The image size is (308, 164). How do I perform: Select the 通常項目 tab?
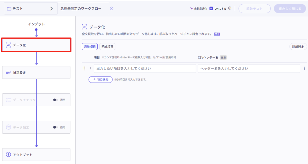(x=90, y=47)
